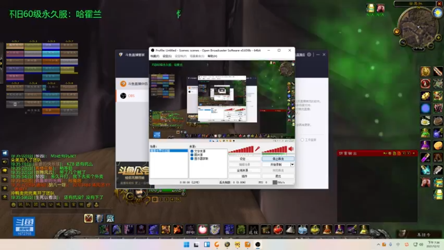Click the 插件 plugins button

coord(244,176)
